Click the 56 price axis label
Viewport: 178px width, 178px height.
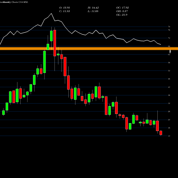click(169, 63)
